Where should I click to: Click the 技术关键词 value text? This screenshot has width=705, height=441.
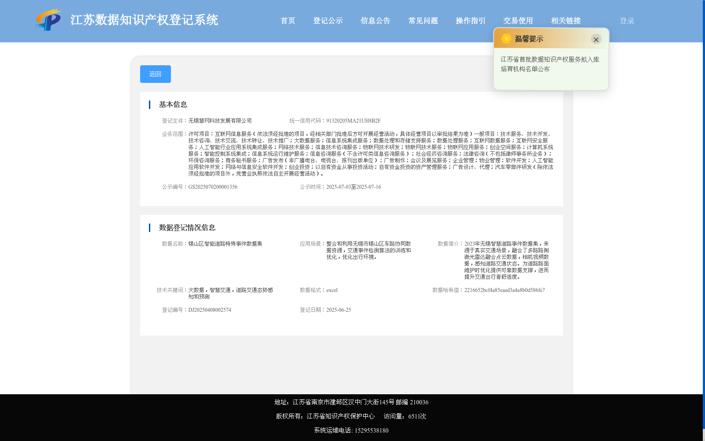coord(230,293)
